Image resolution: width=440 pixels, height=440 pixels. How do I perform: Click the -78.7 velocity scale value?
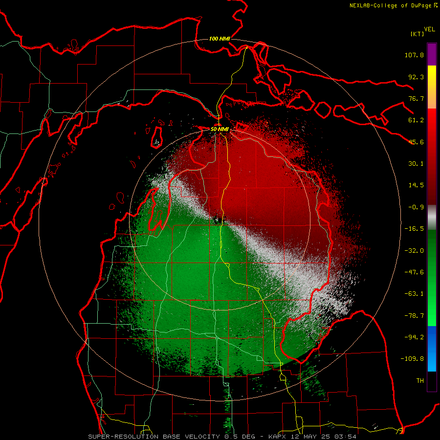414,316
